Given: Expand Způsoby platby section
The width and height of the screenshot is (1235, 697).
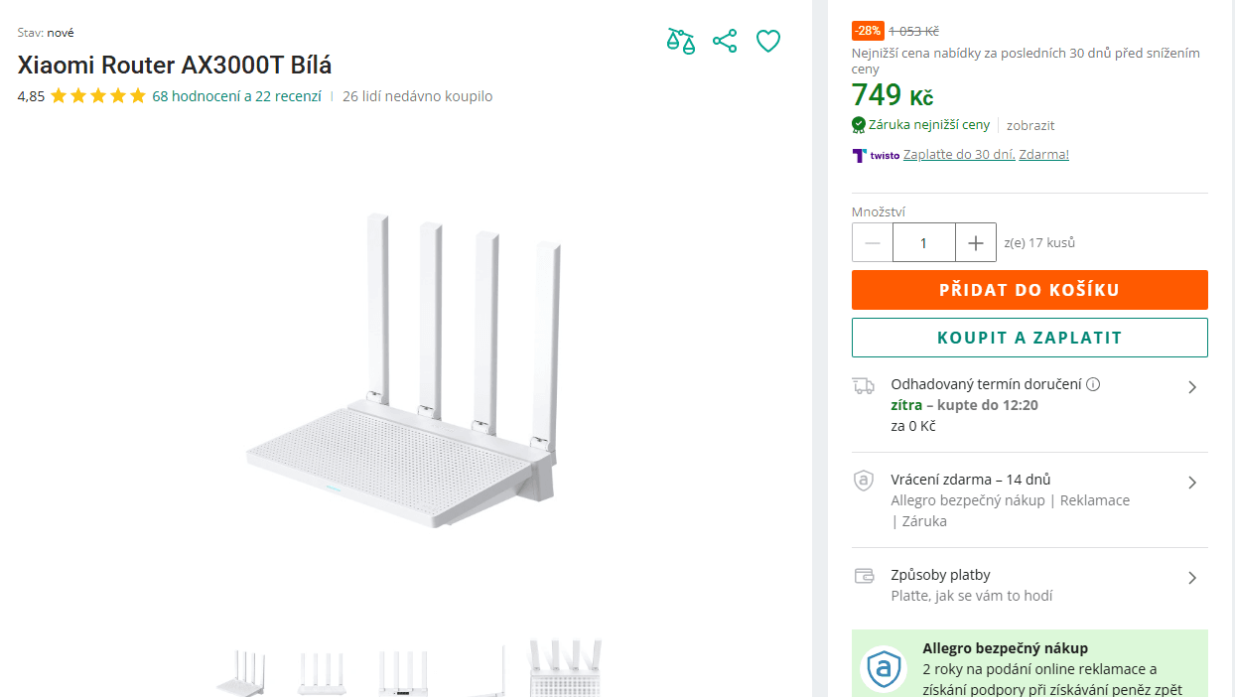Looking at the screenshot, I should pos(1192,578).
